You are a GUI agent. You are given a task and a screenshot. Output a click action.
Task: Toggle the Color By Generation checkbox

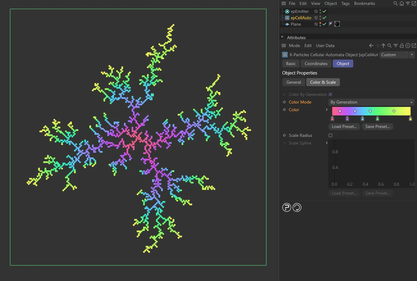330,94
